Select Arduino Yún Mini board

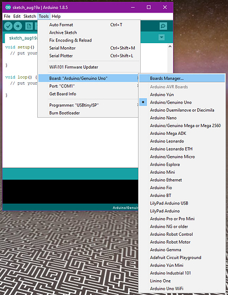click(x=182, y=265)
